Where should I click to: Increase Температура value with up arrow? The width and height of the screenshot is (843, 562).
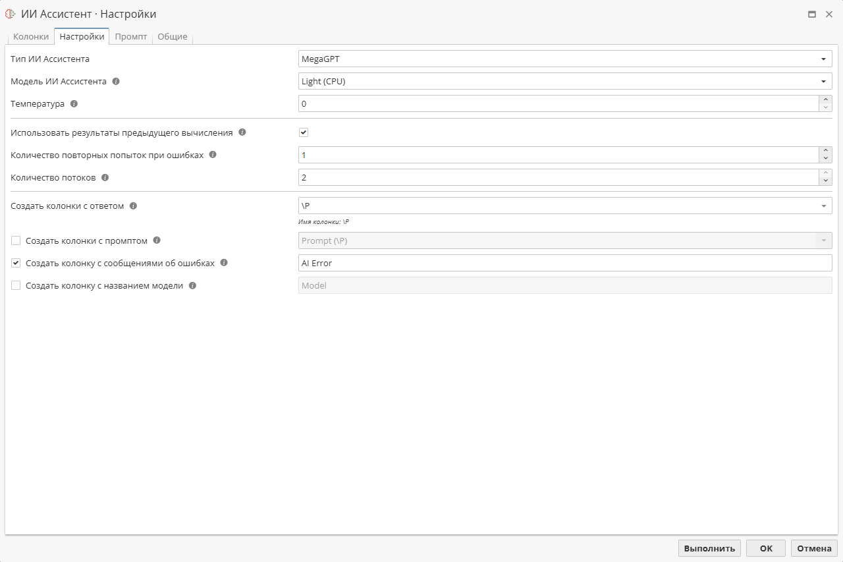click(826, 99)
